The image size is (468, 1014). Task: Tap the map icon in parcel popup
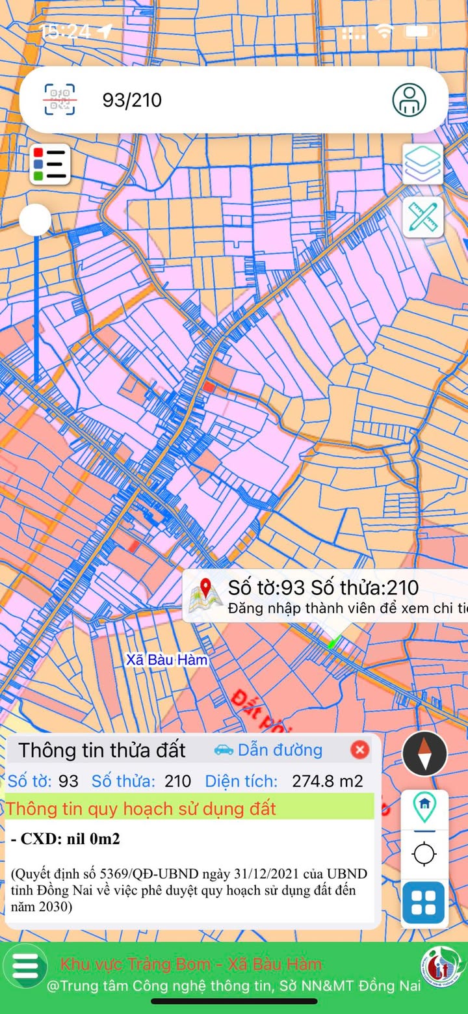(x=205, y=596)
